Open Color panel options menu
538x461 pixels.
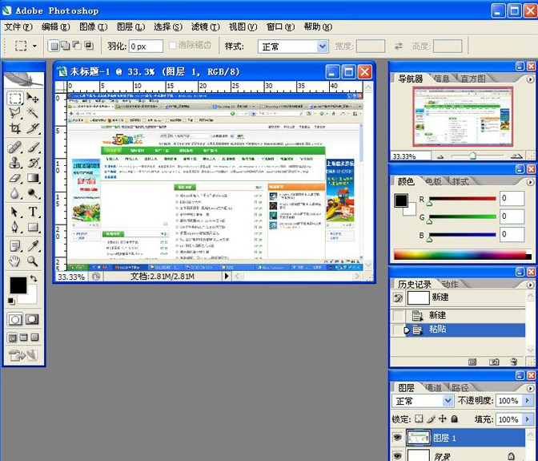530,182
